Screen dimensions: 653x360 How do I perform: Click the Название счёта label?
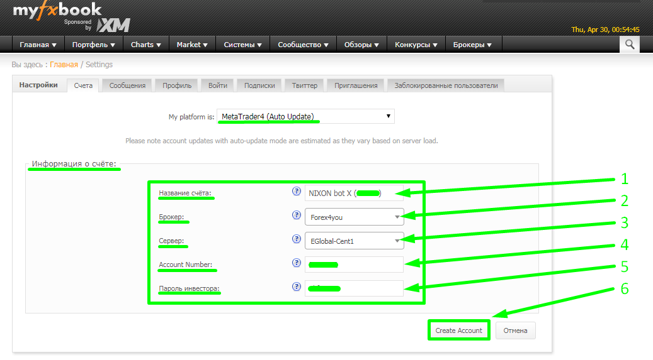tap(185, 193)
